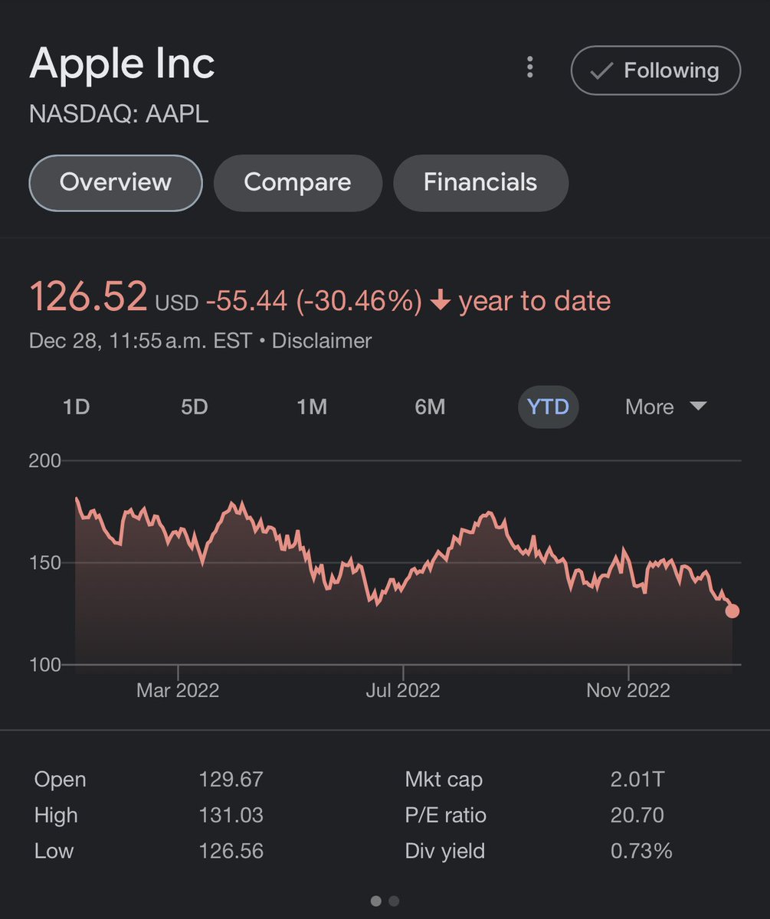
Task: Click the Apple Inc title
Action: 122,64
